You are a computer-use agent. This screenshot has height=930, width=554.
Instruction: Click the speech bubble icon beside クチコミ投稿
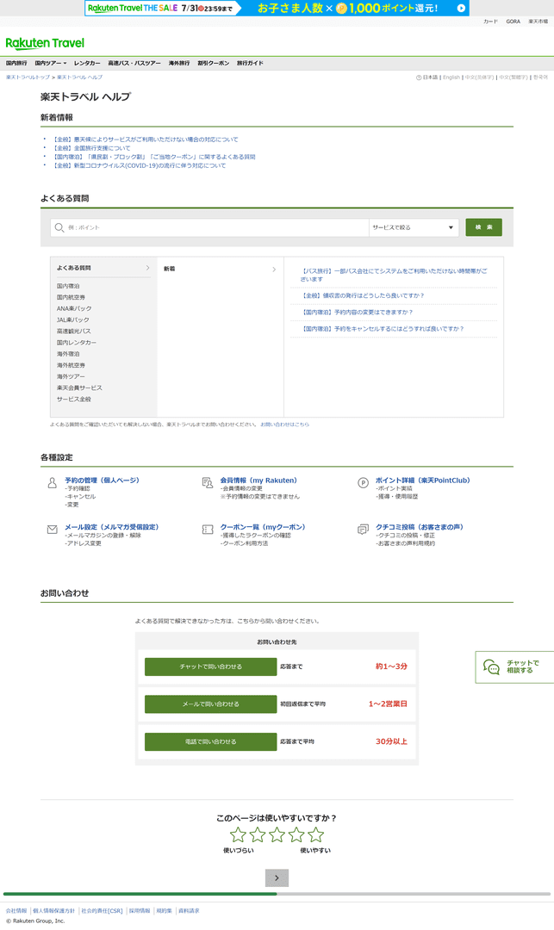point(363,529)
